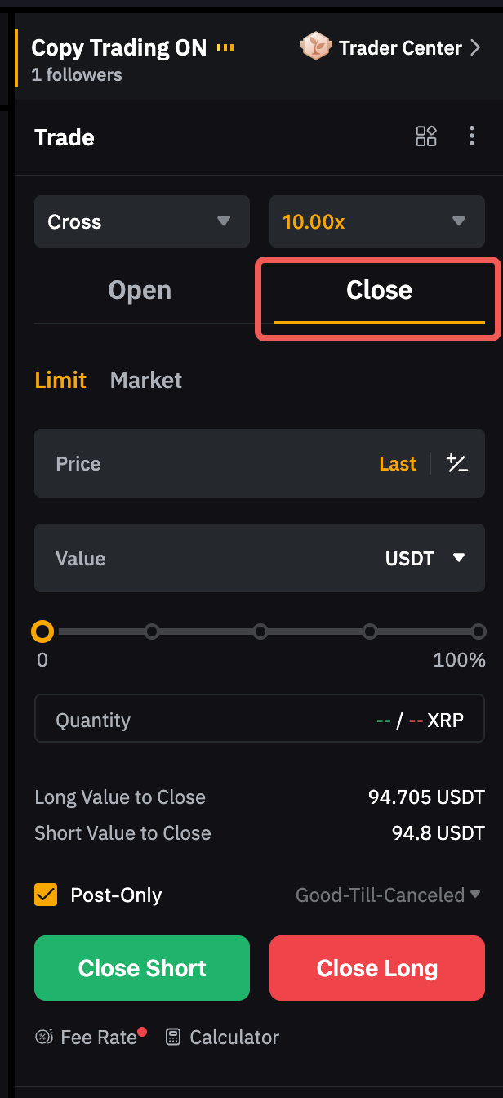
Task: Click the price plus/minus adjust icon
Action: [457, 464]
